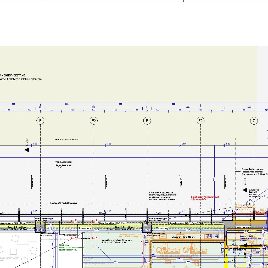Click the green 'Terrazzoboden Bestand' note
Viewport: 268px width, 268px height.
click(x=68, y=247)
